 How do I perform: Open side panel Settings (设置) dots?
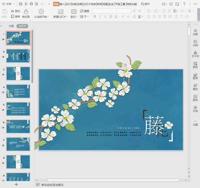(195, 121)
